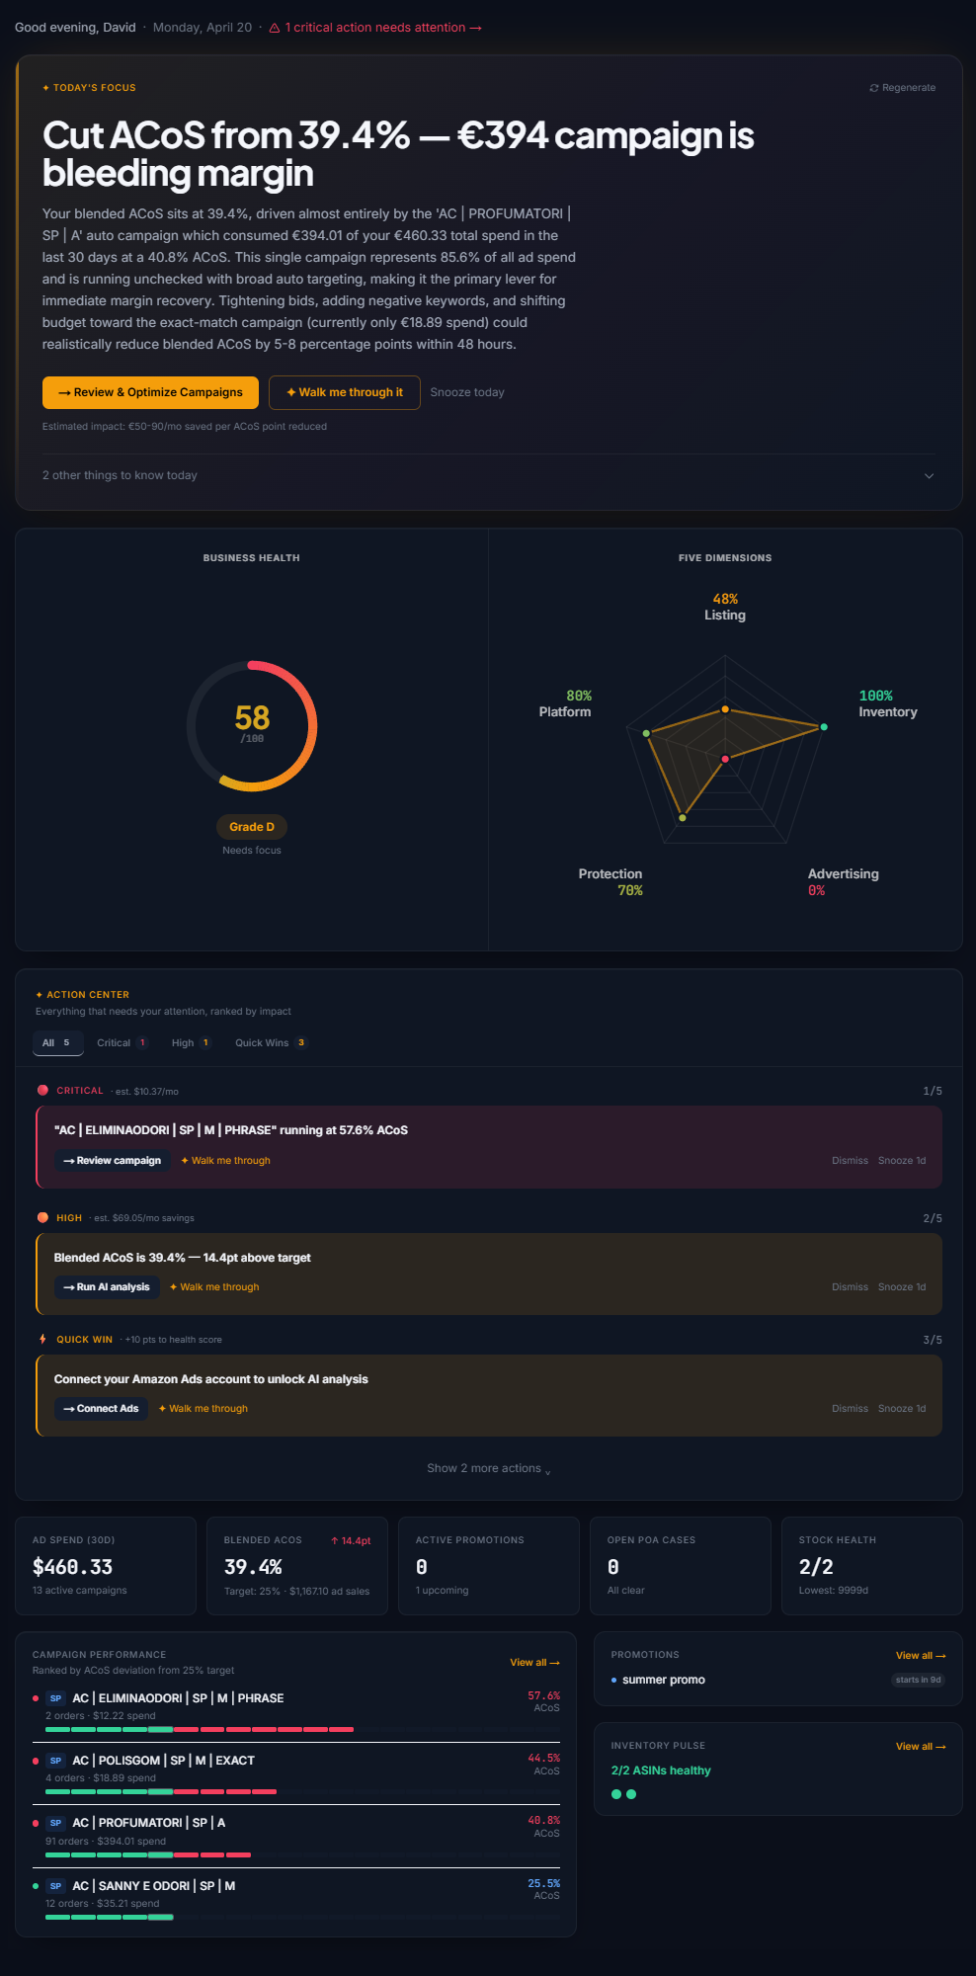
Task: Click the SP badge on AC | PROFUMATORI campaign
Action: 55,1823
